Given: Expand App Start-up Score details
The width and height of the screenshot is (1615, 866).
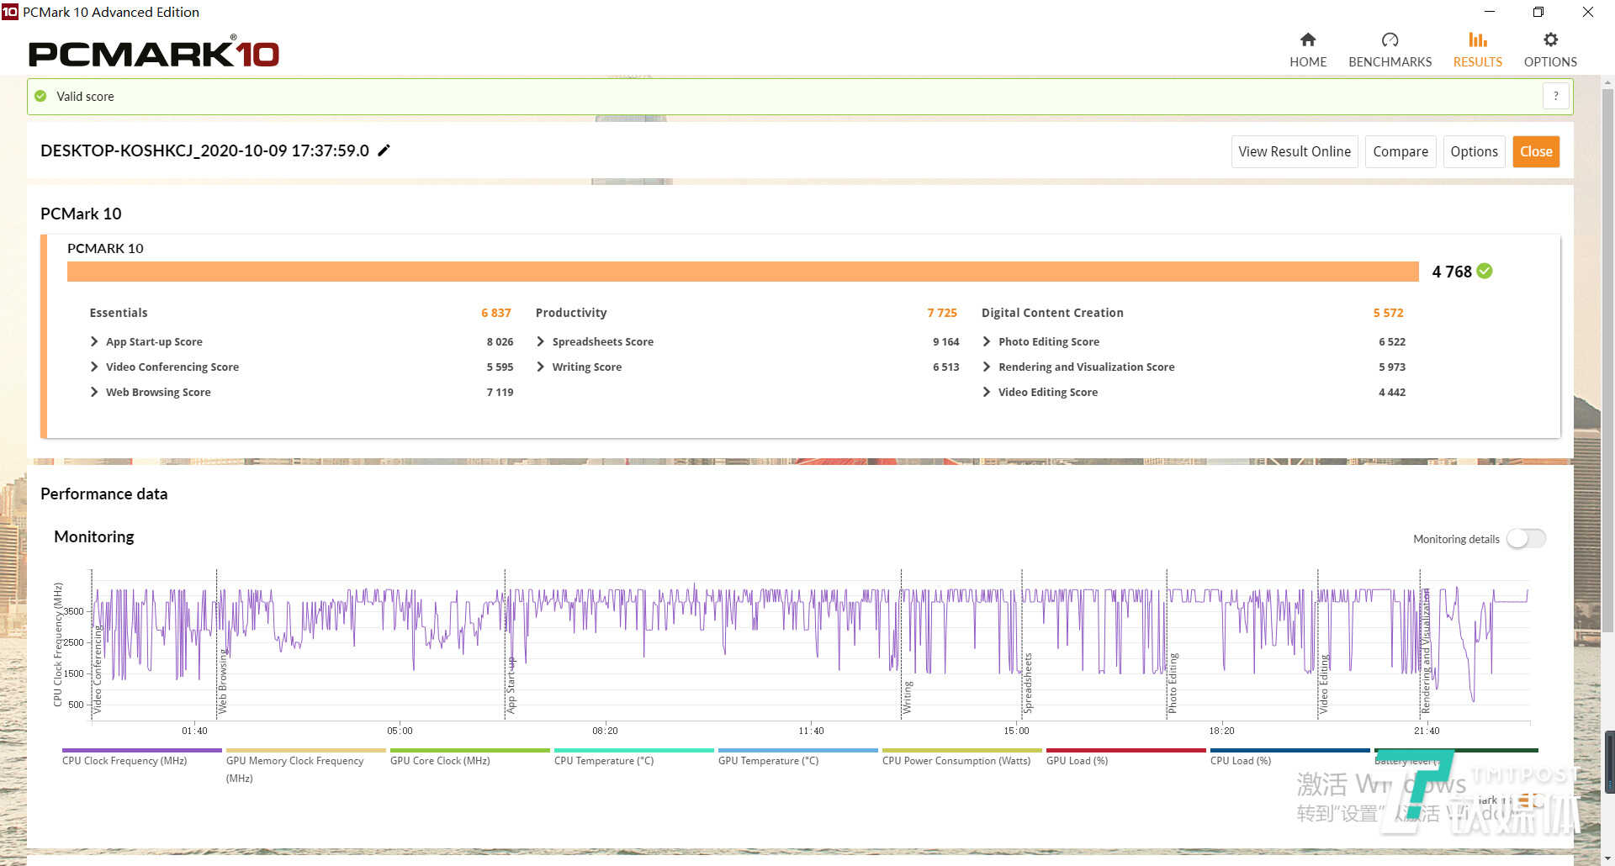Looking at the screenshot, I should (94, 341).
